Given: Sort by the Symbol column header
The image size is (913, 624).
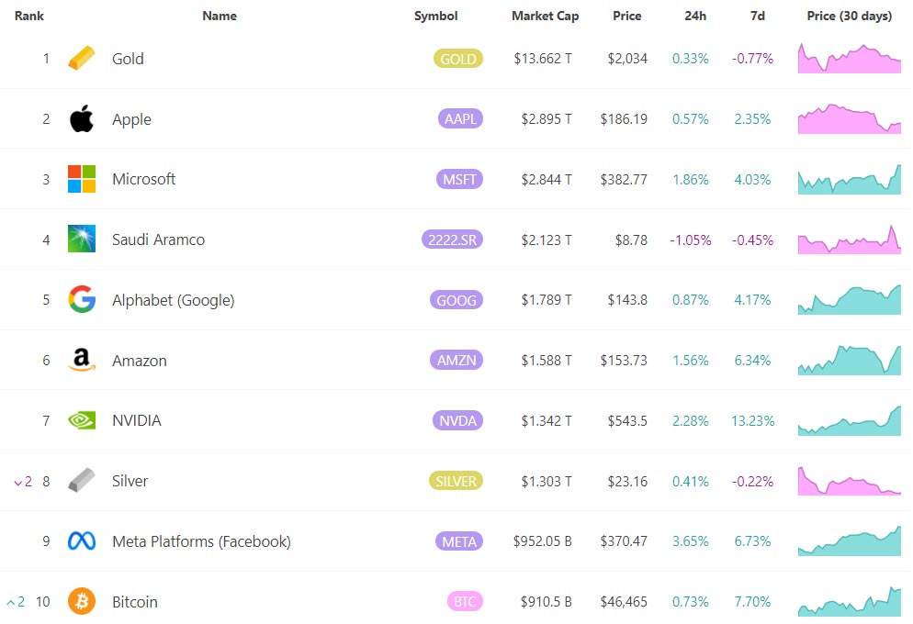Looking at the screenshot, I should 435,16.
